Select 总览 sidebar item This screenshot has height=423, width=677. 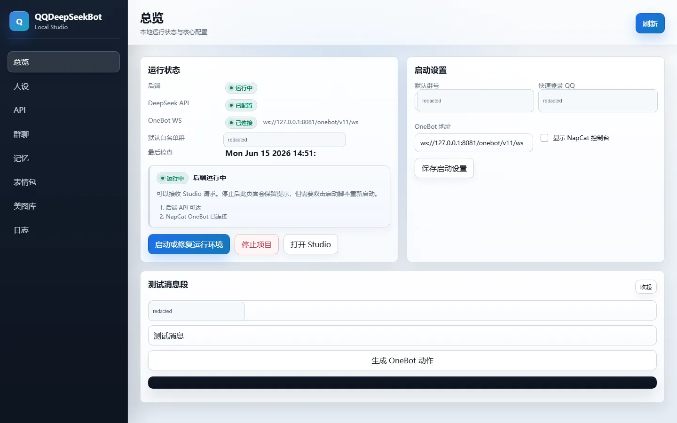(x=63, y=62)
